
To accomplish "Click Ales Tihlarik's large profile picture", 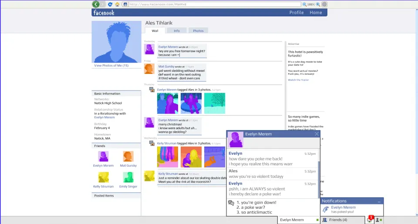I will click(x=117, y=42).
